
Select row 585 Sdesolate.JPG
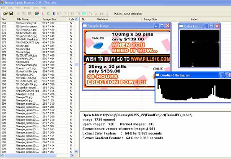[37, 75]
